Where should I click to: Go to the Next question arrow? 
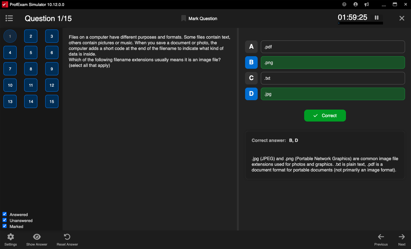point(402,237)
